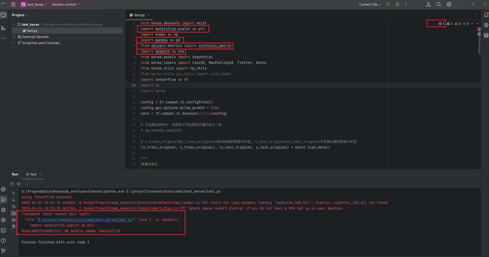
Task: Toggle the Project tool window folder icon
Action: coord(3,15)
